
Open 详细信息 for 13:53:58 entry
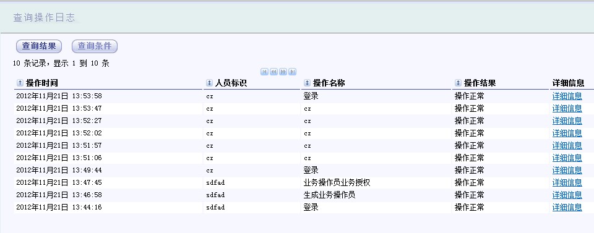[567, 96]
